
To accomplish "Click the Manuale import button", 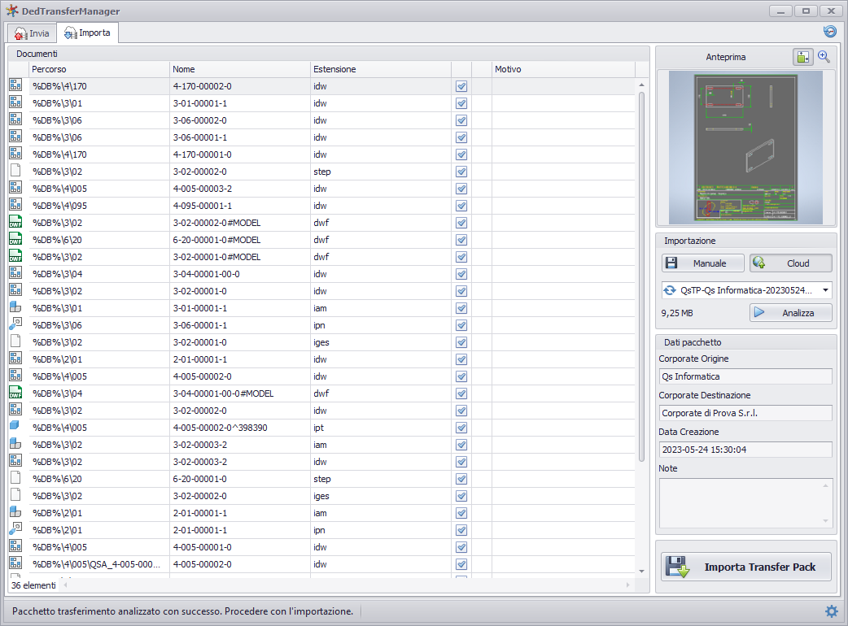I will tap(702, 263).
